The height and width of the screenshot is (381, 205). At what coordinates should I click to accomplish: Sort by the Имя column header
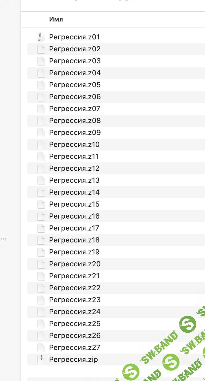pyautogui.click(x=56, y=19)
